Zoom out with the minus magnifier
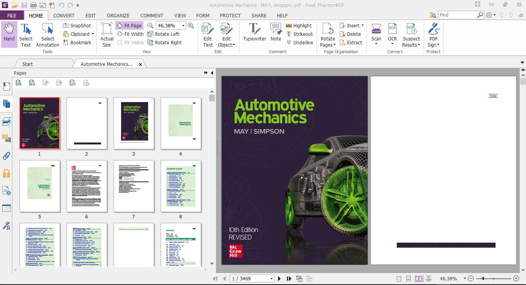This screenshot has width=526, height=285. tap(150, 25)
